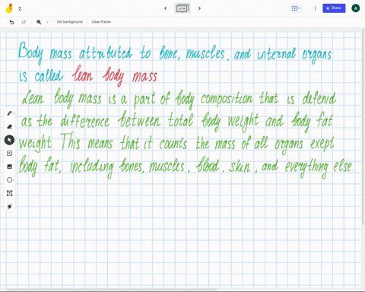Select the handwritten blue word "internal"

coord(276,54)
